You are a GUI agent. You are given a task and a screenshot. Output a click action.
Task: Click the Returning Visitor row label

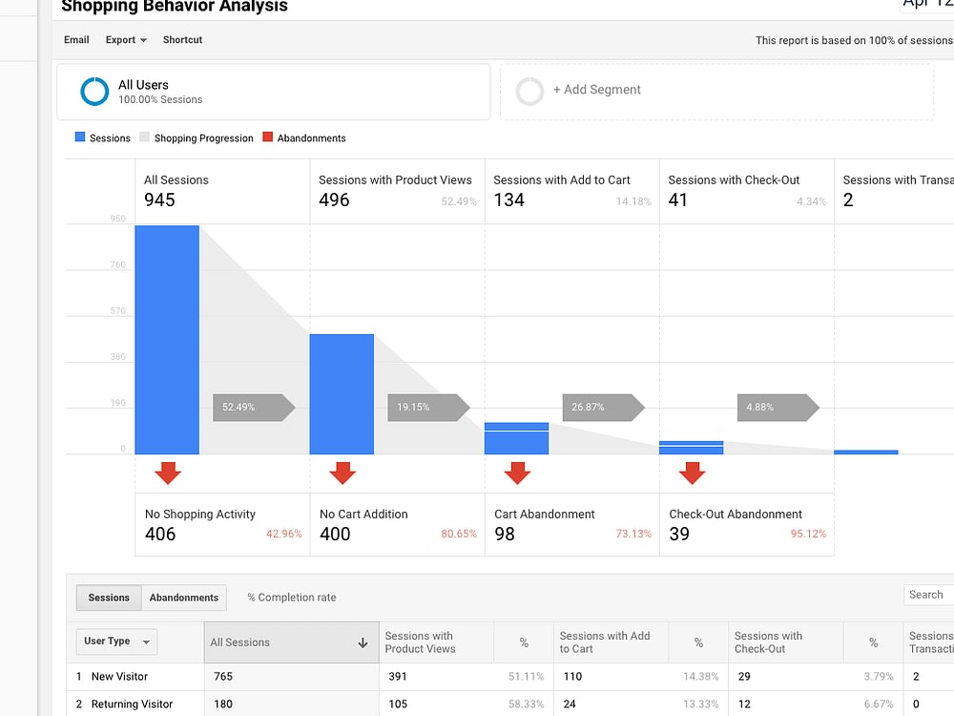132,705
